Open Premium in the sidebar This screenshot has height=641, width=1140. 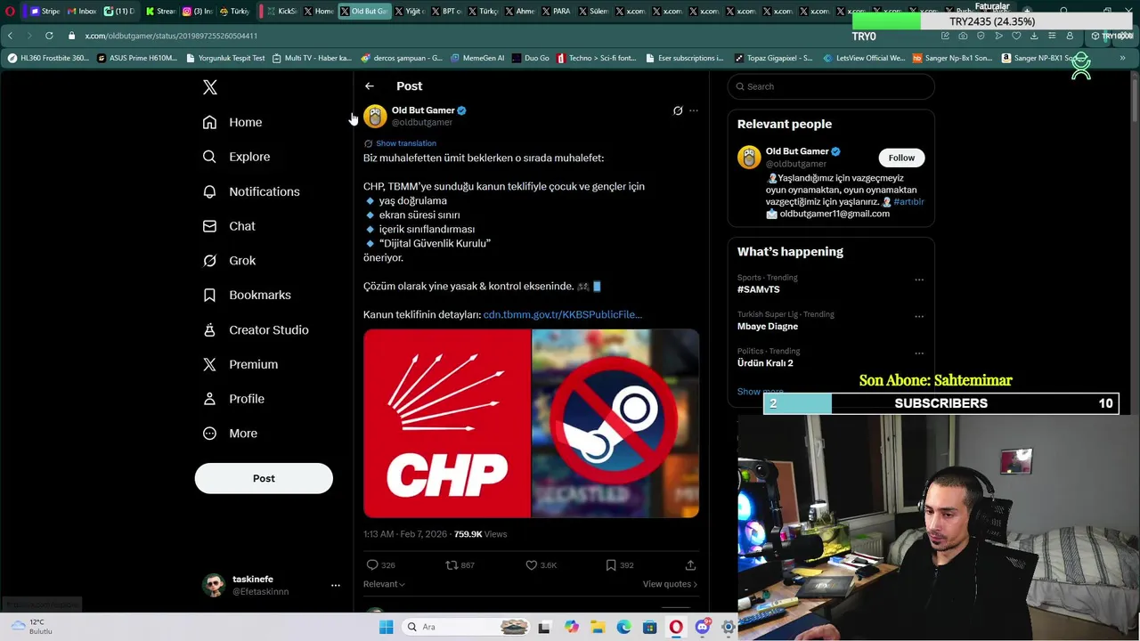tap(240, 364)
